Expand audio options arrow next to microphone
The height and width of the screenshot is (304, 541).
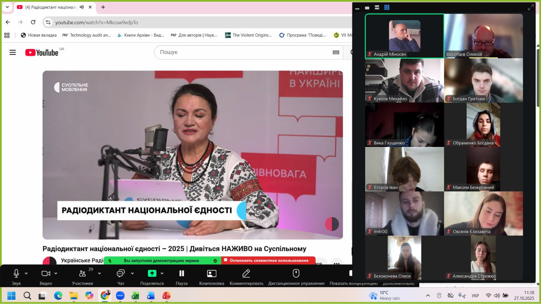click(x=26, y=273)
